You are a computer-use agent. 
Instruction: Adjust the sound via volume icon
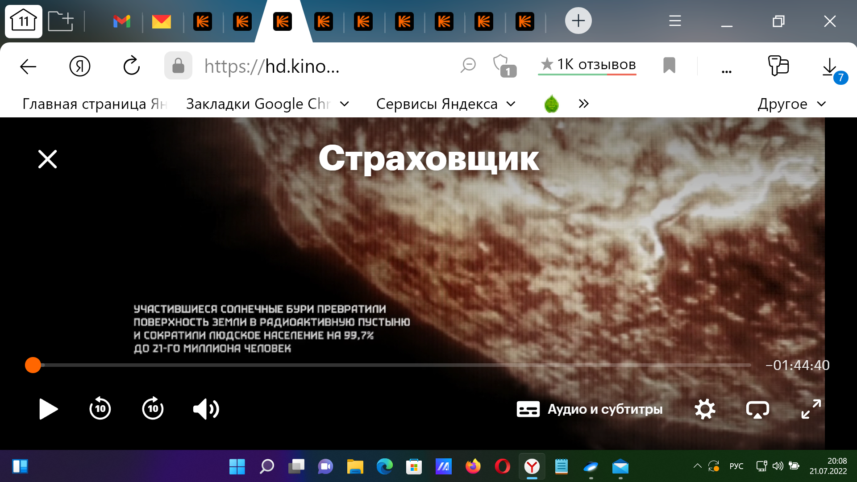click(205, 409)
